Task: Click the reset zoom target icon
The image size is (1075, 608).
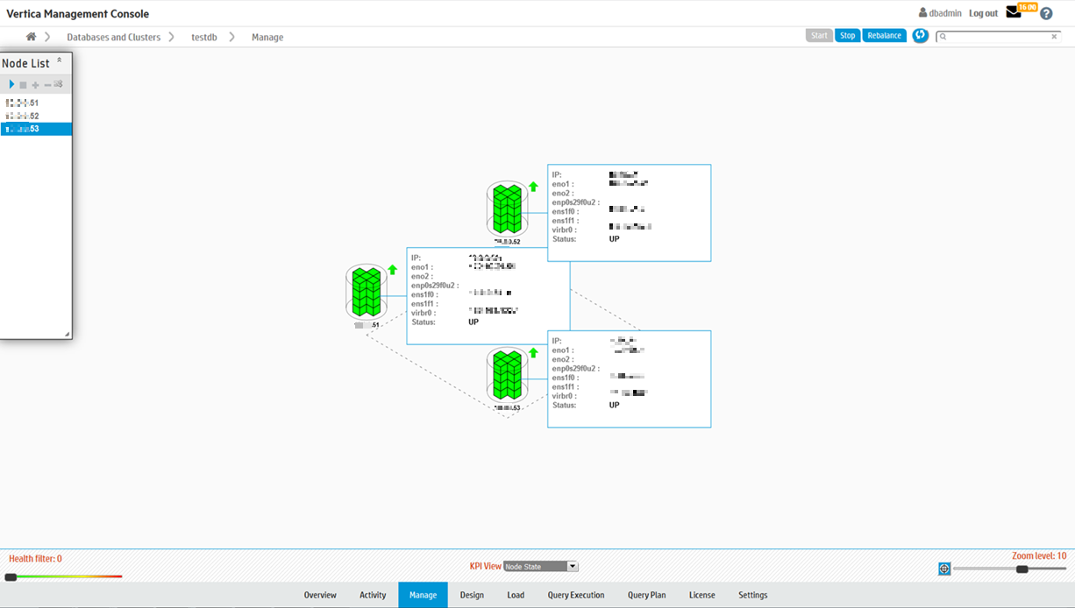Action: (944, 569)
